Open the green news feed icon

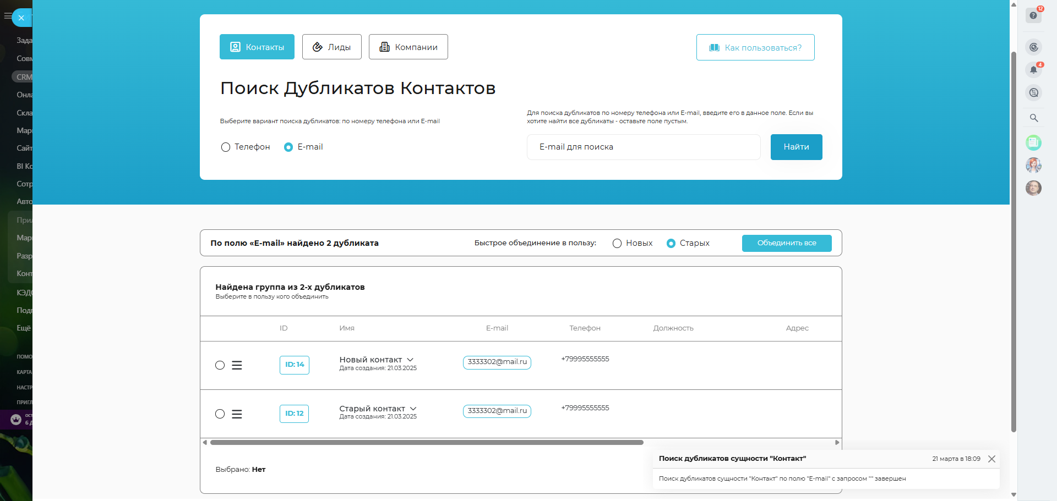pyautogui.click(x=1033, y=143)
